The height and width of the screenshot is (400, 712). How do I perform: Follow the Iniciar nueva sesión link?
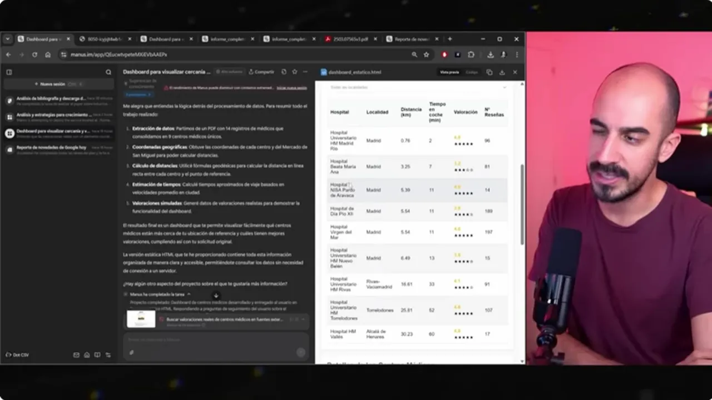pos(292,88)
